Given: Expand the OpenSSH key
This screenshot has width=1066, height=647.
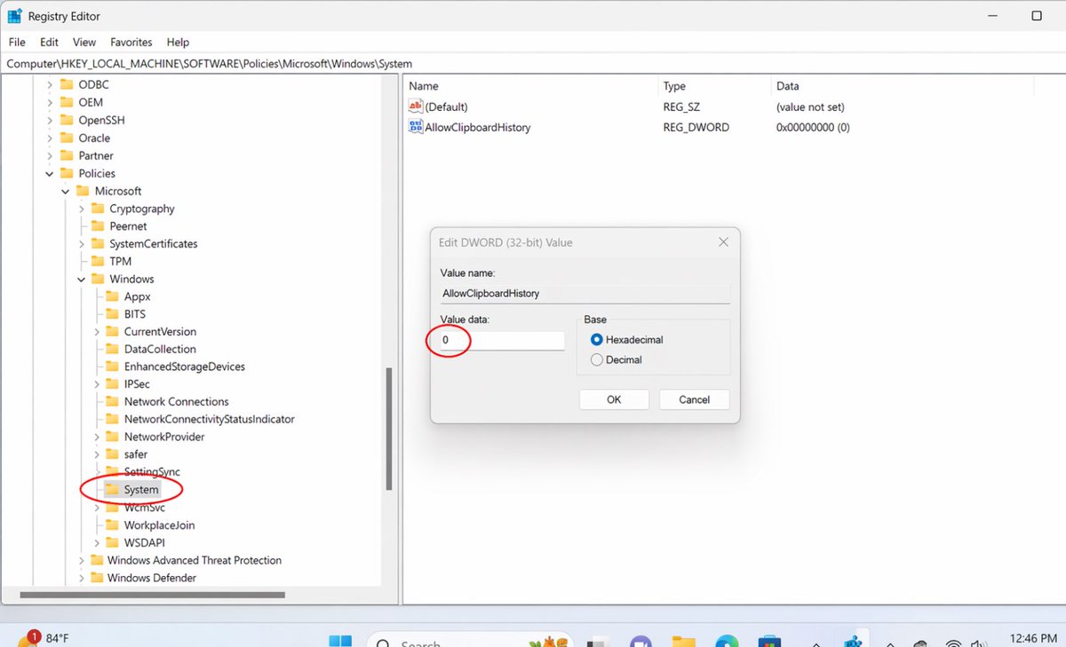Looking at the screenshot, I should [50, 121].
